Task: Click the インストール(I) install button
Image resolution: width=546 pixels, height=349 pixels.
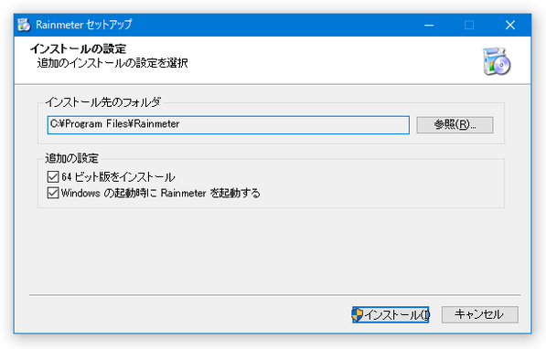Action: point(391,314)
